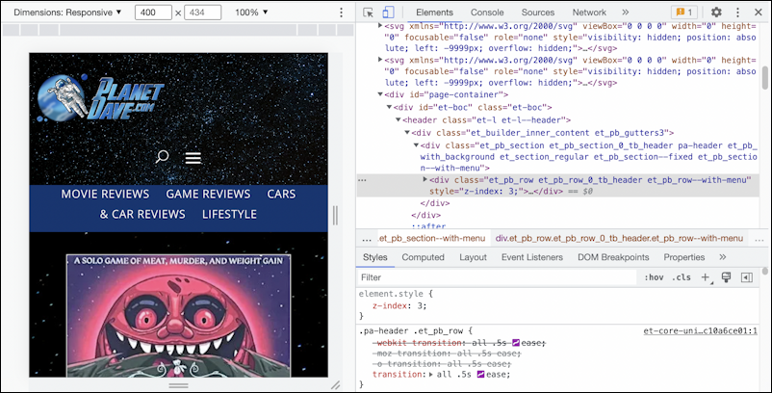
Task: Switch to the Event Listeners tab
Action: (x=531, y=257)
